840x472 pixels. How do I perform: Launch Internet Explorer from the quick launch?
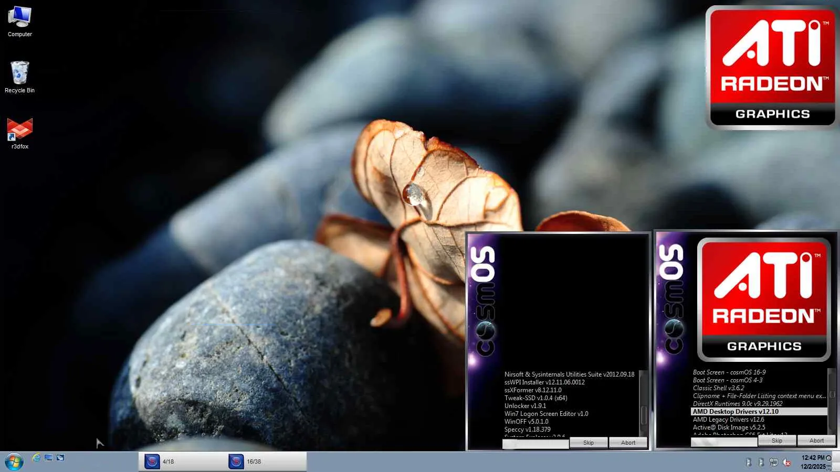tap(36, 458)
